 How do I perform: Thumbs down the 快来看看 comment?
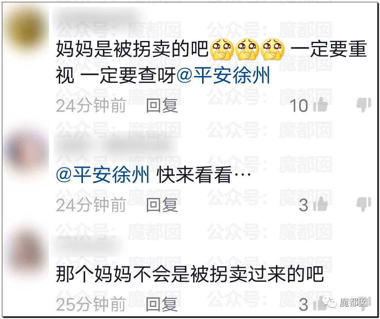tap(364, 205)
